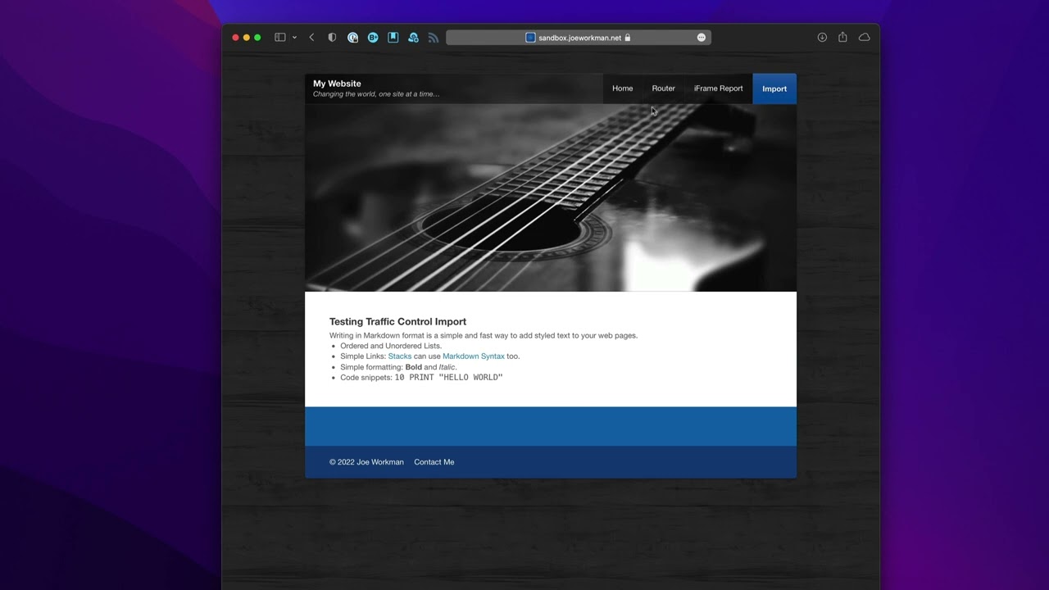Go back with the Safari back arrow
The image size is (1049, 590).
(x=311, y=38)
